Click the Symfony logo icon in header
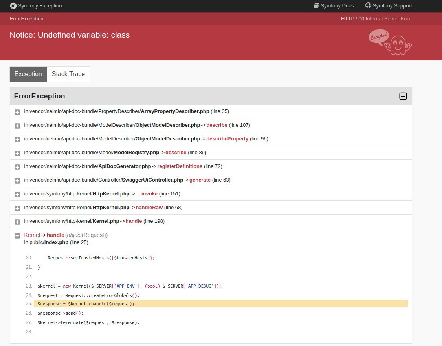 [x=13, y=5]
